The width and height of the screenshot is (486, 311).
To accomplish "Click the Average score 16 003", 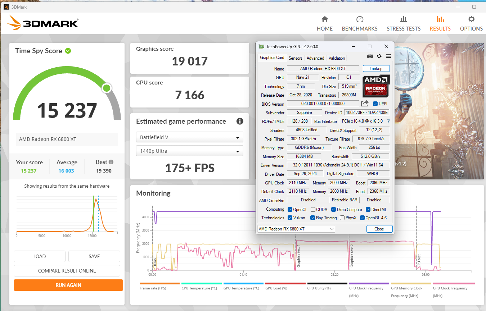I will 66,171.
